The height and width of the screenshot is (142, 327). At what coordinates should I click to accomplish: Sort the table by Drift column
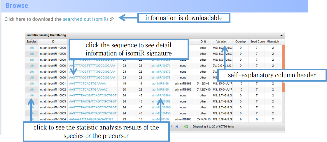(x=203, y=42)
